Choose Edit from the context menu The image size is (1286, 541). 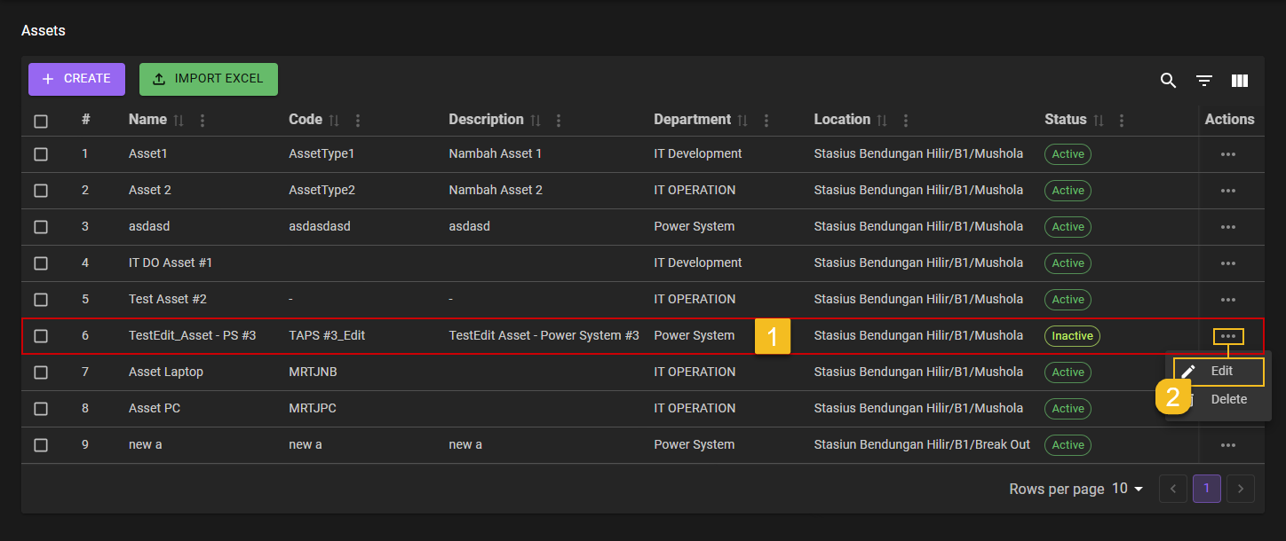[1220, 372]
